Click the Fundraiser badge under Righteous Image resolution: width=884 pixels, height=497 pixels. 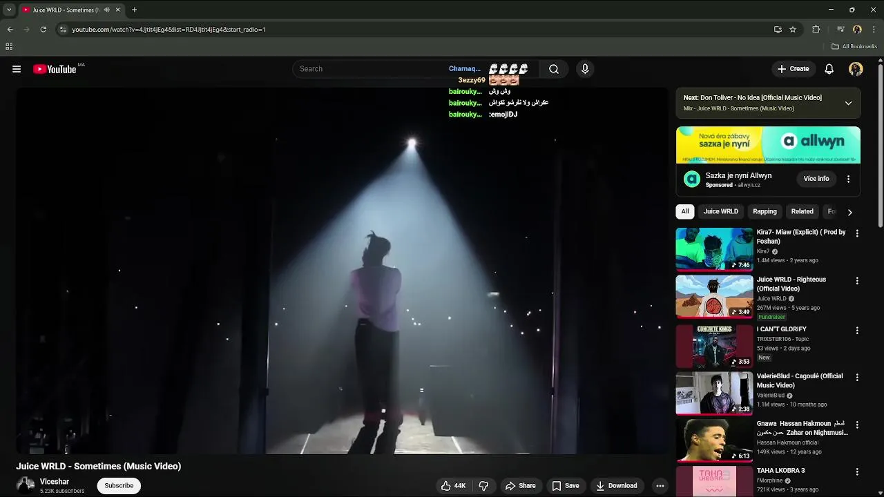pyautogui.click(x=771, y=317)
